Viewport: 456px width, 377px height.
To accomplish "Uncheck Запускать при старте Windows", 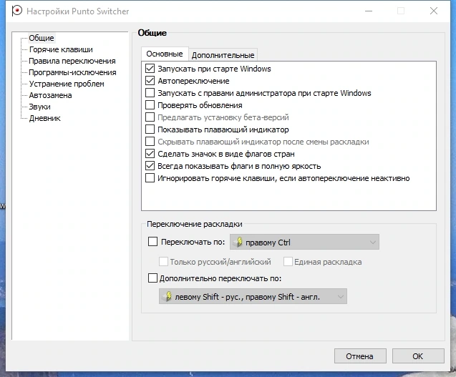I will (150, 69).
